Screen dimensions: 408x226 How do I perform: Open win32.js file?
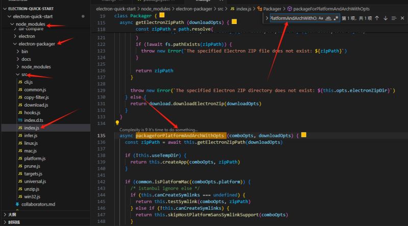[x=32, y=196]
